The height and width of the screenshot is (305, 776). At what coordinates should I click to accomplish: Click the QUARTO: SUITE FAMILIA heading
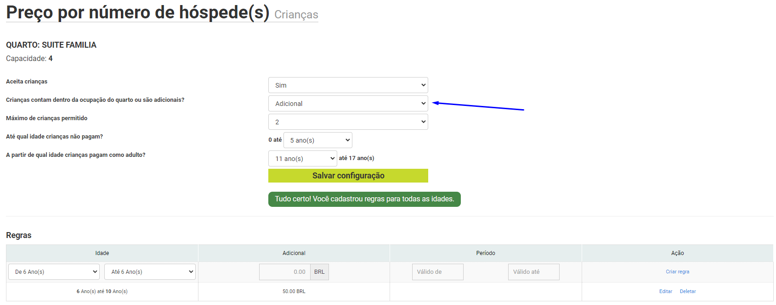[51, 45]
